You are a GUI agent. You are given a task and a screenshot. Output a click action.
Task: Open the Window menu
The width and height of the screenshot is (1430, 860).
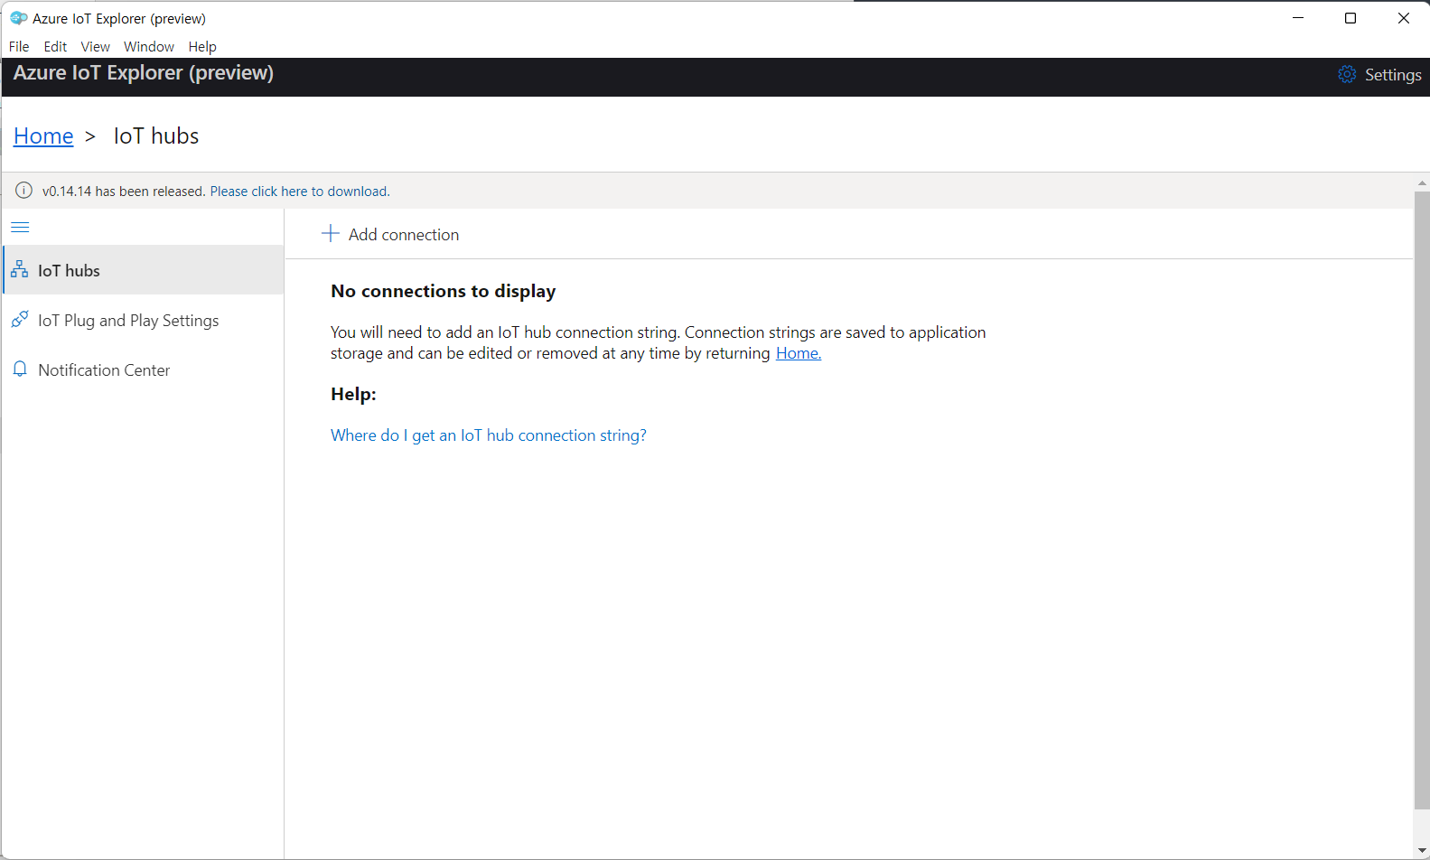coord(149,46)
